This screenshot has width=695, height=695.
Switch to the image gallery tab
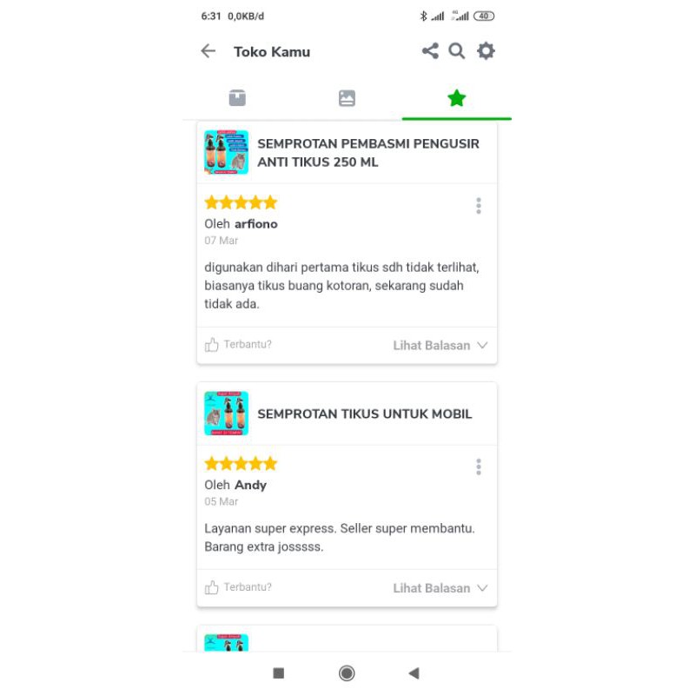click(347, 98)
